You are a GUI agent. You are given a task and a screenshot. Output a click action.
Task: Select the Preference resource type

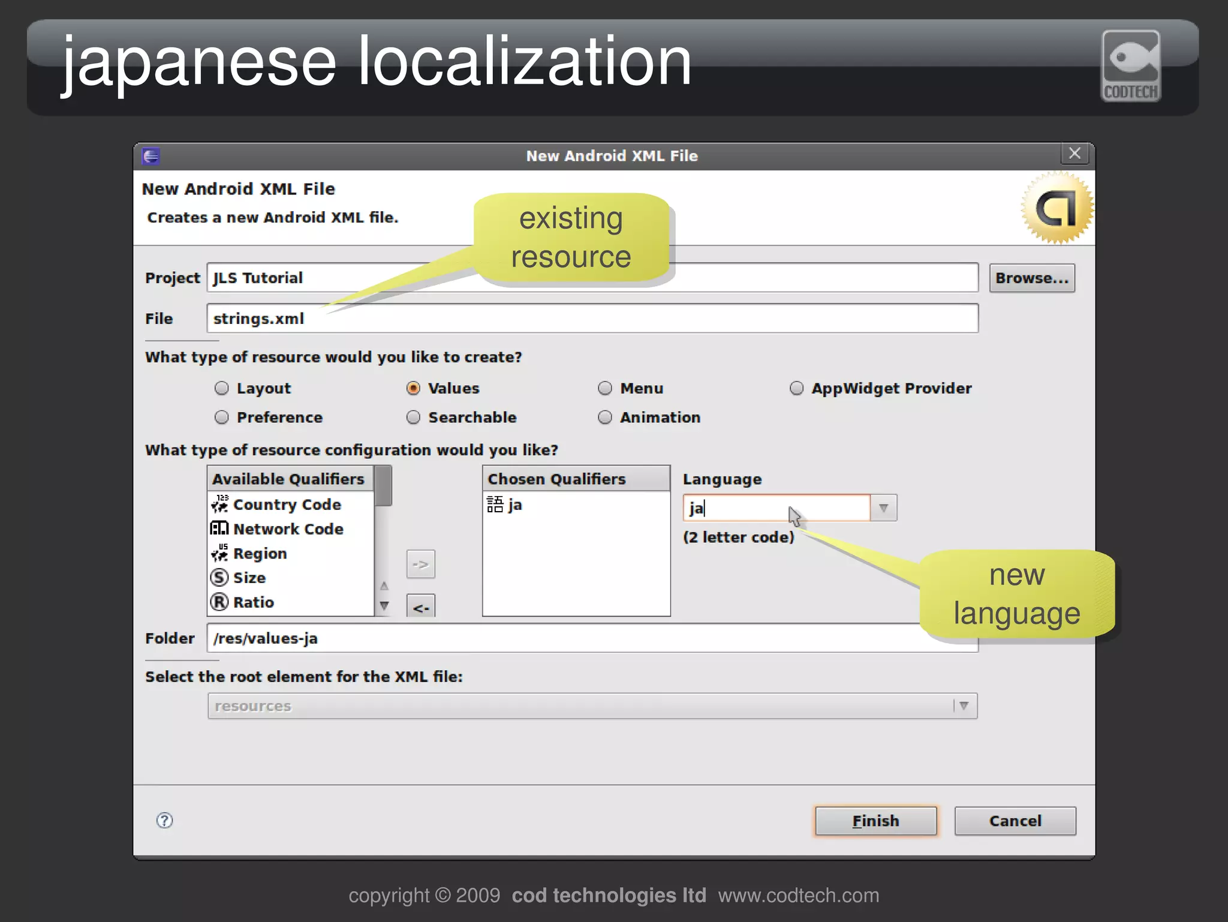[268, 417]
